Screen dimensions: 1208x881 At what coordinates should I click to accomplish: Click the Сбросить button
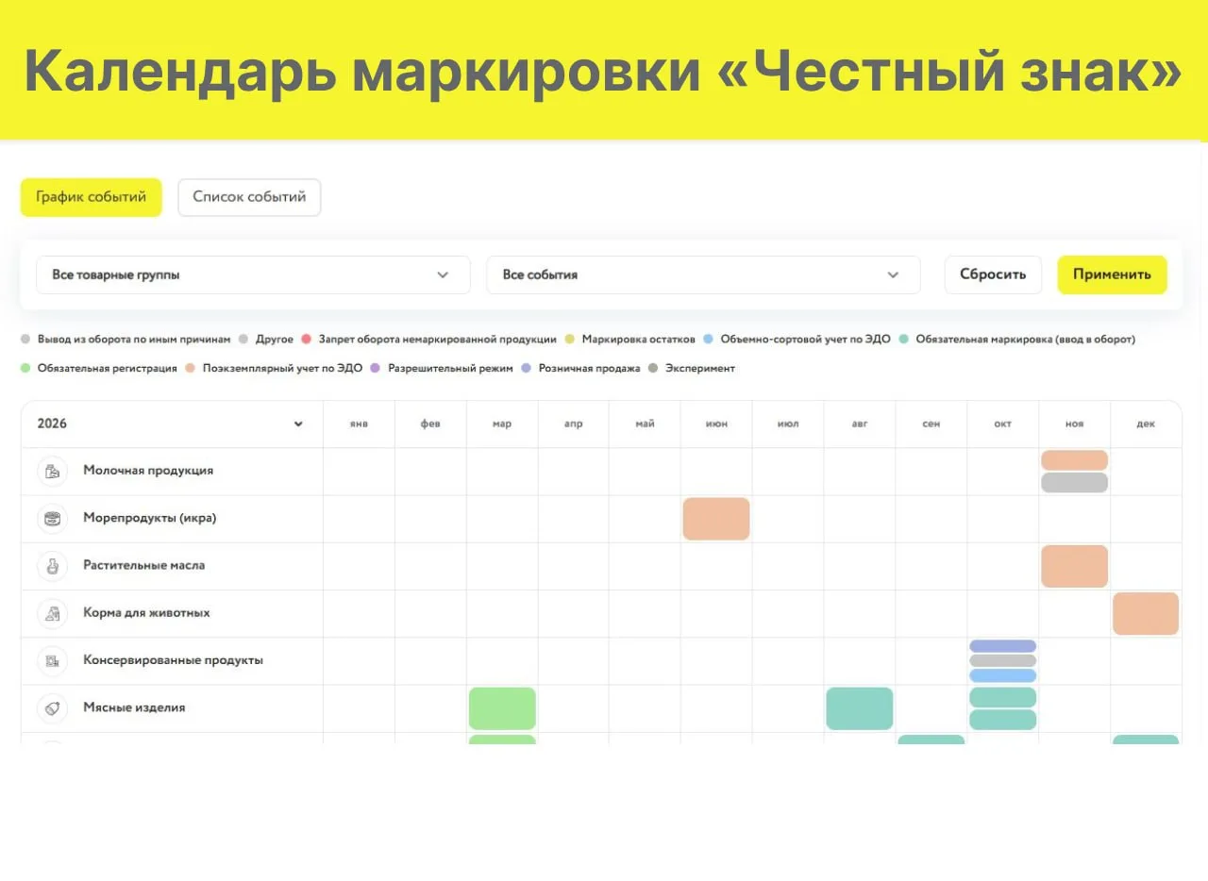993,274
